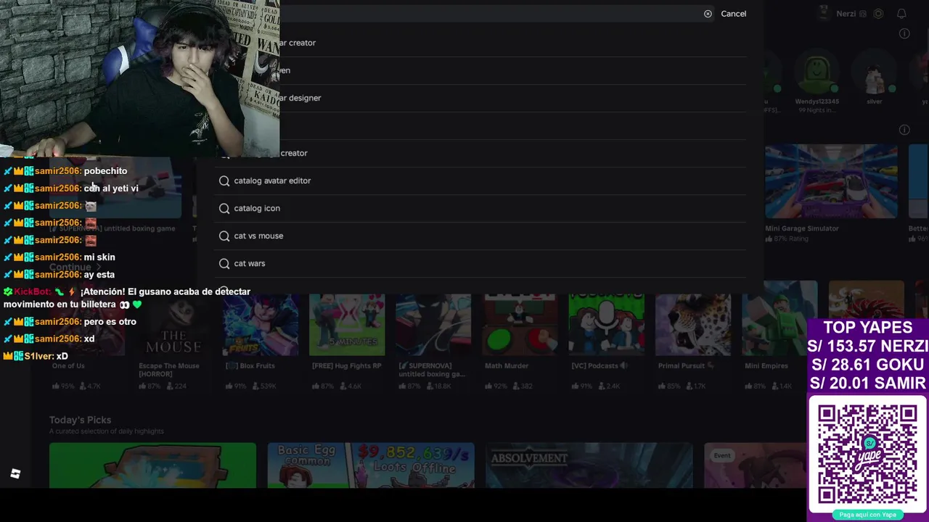Open the Nerzi profile name
The height and width of the screenshot is (522, 929).
click(846, 14)
